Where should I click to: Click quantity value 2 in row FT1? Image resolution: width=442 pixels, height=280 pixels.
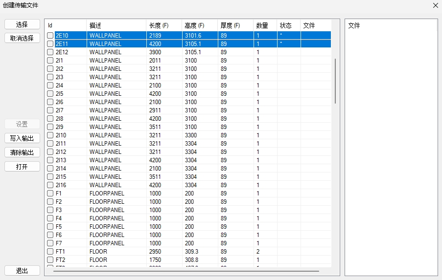point(258,251)
